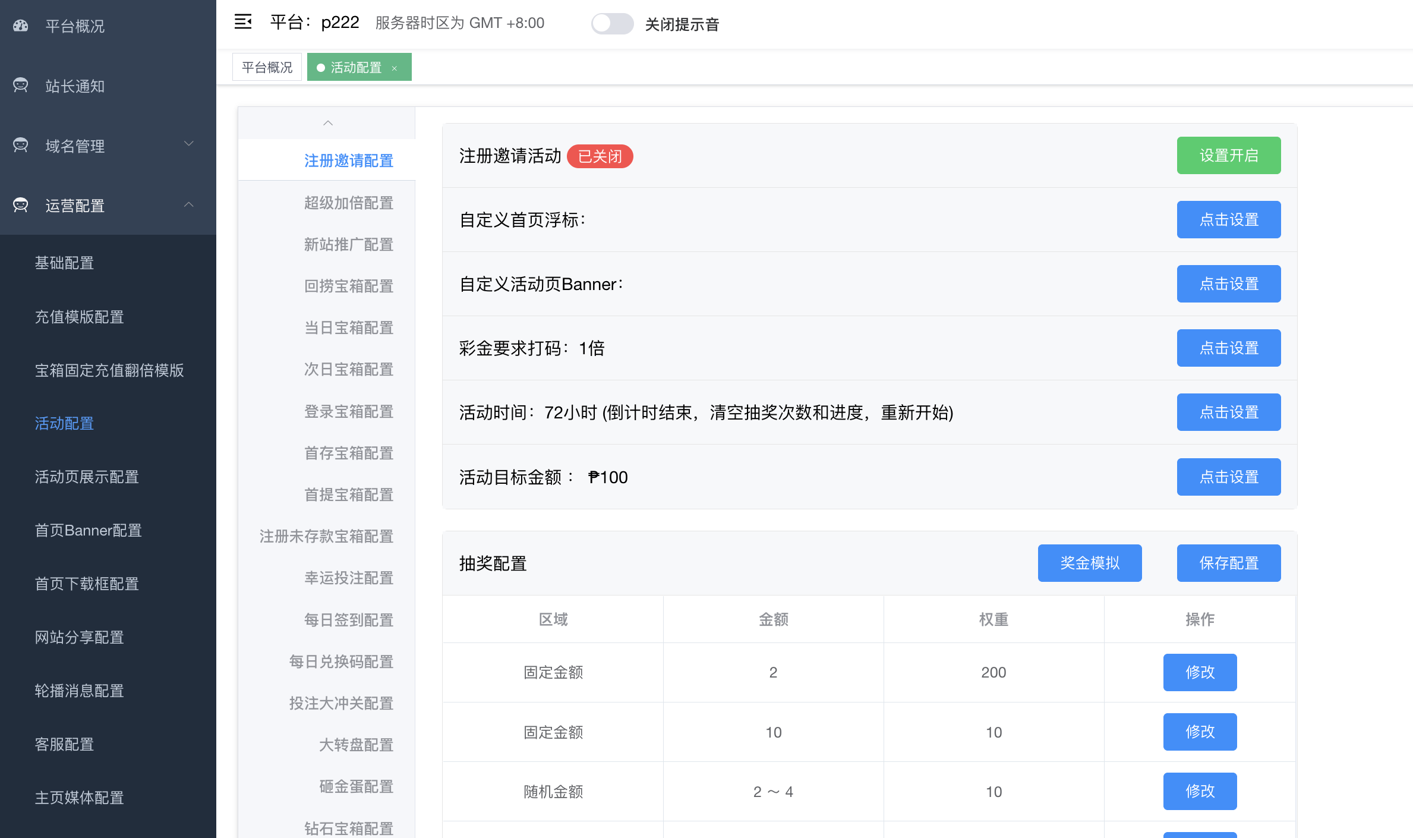
Task: Click the 奖金模拟 button
Action: [x=1090, y=563]
